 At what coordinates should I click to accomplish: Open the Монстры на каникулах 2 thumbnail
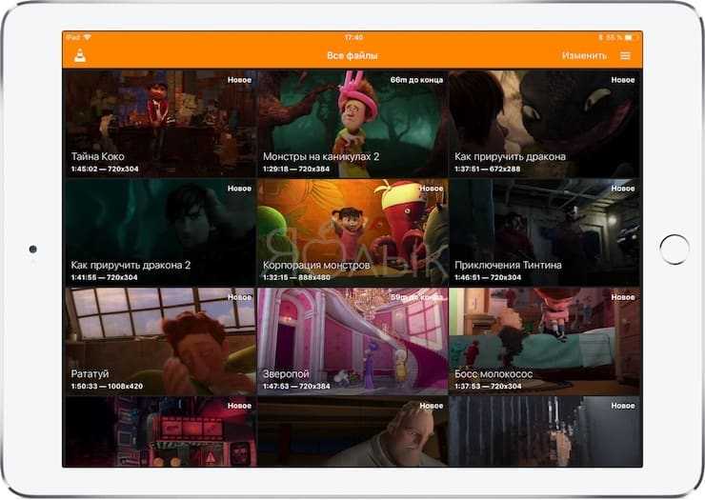352,123
